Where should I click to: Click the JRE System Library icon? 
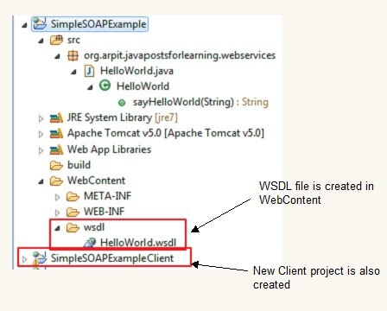tap(56, 117)
